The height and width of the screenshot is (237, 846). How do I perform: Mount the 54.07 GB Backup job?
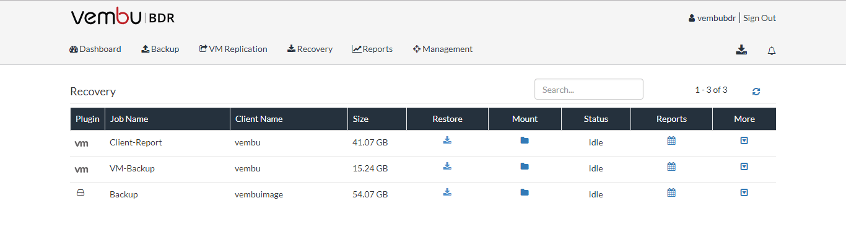click(x=525, y=192)
